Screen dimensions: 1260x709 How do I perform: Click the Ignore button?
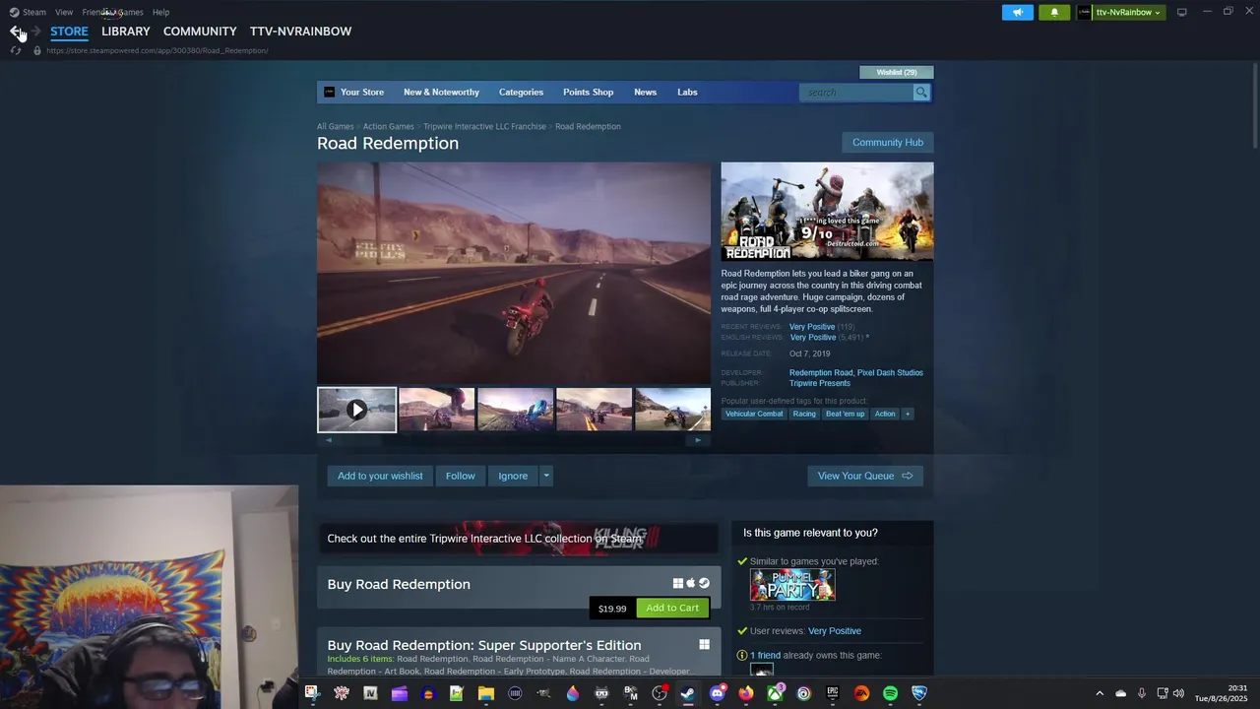pos(513,476)
